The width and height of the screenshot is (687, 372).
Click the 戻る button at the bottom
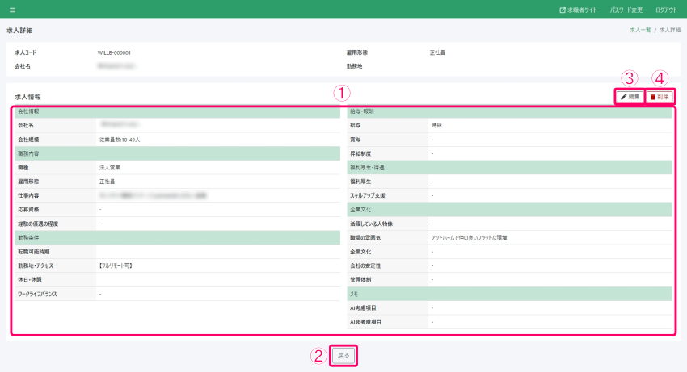(343, 355)
